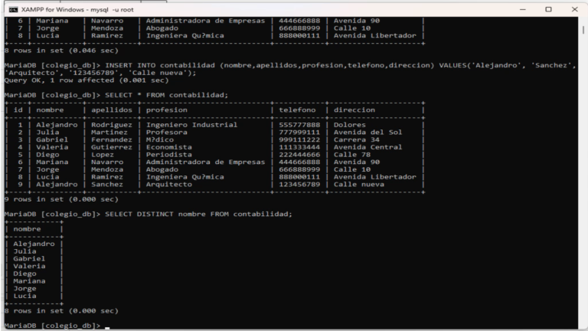The height and width of the screenshot is (331, 588).
Task: Click the "direccion" table column header
Action: [354, 110]
